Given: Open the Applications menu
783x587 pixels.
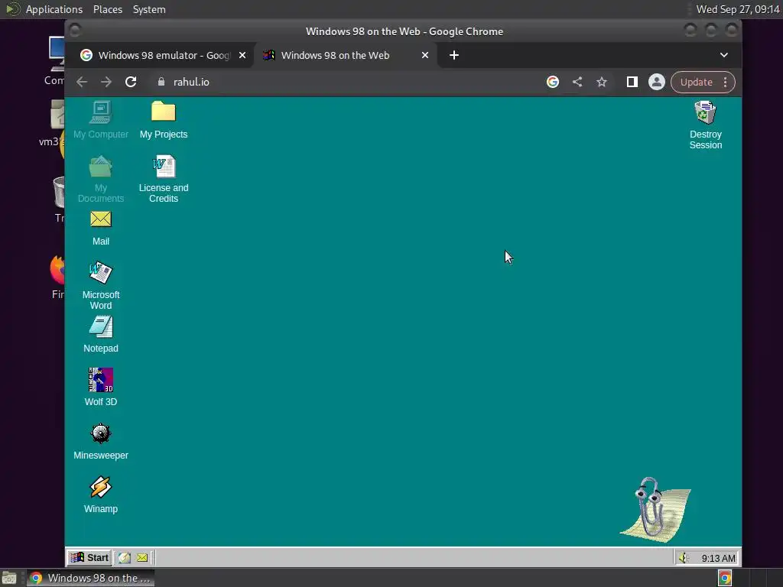Looking at the screenshot, I should pyautogui.click(x=54, y=9).
